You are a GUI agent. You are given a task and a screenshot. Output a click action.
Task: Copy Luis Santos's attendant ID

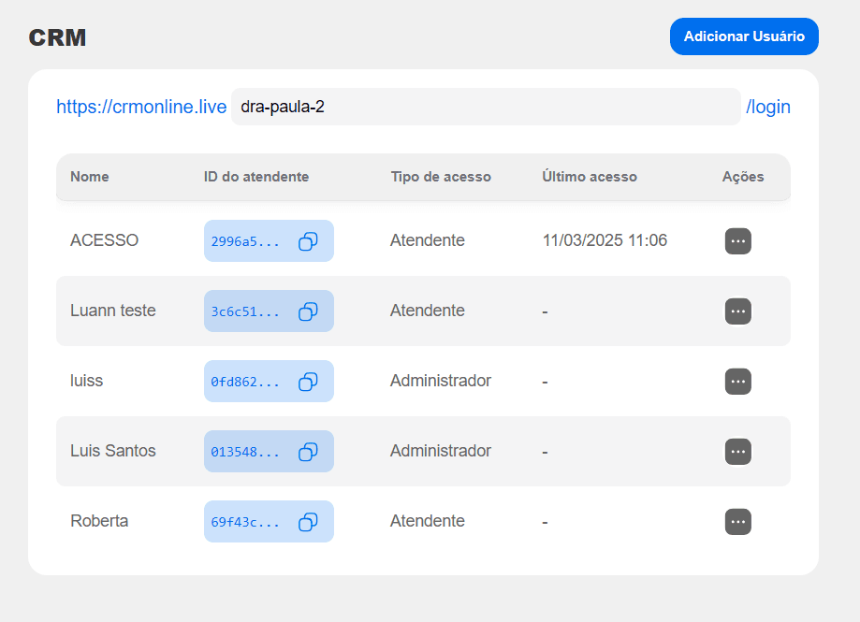[x=308, y=452]
